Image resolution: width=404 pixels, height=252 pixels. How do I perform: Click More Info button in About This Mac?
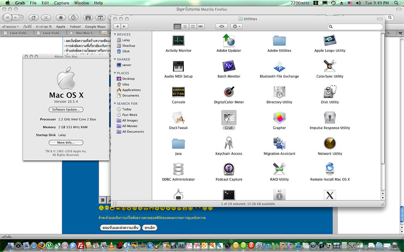click(x=66, y=143)
